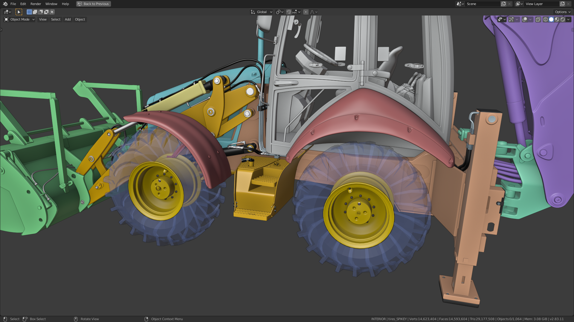Open the Object Mode dropdown

(x=19, y=19)
